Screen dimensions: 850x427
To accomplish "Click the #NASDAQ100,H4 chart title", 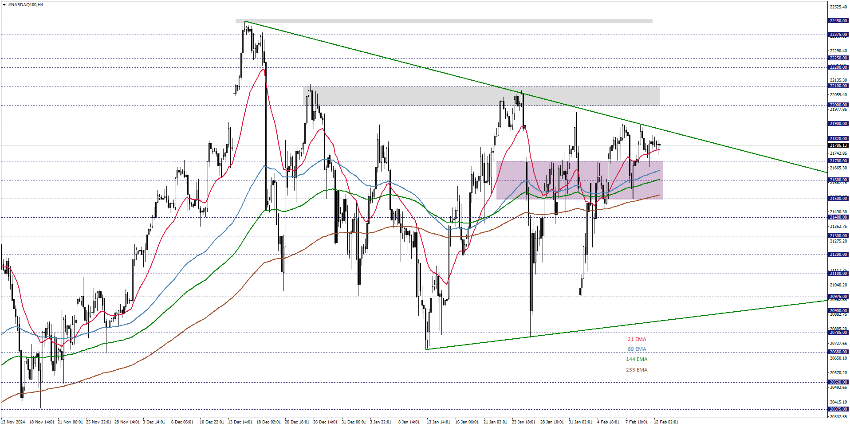I will pyautogui.click(x=25, y=4).
